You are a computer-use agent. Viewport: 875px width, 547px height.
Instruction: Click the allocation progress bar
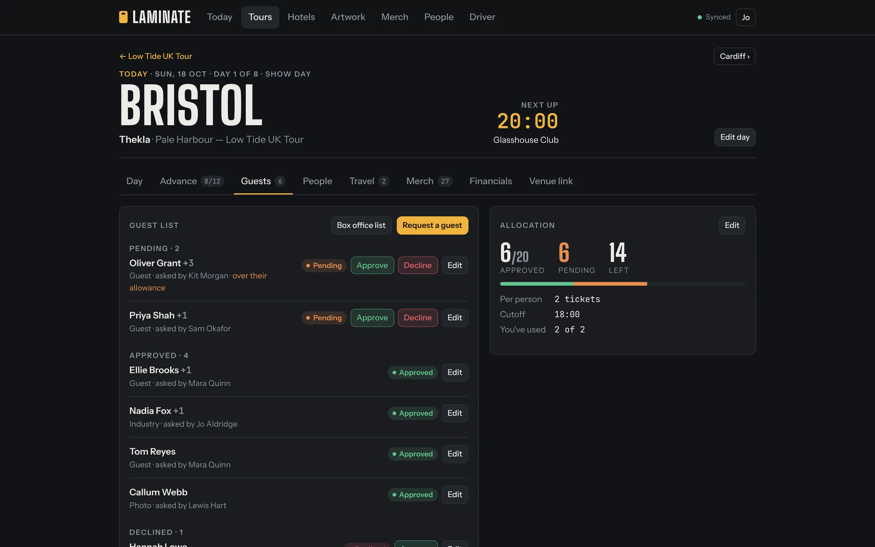tap(623, 284)
